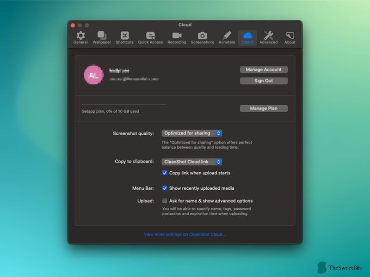Screen dimensions: 370x277
Task: Click the "Upload:" label
Action: tap(146, 201)
